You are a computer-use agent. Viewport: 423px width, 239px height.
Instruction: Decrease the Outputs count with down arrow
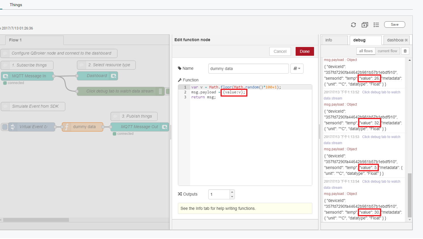coord(232,197)
